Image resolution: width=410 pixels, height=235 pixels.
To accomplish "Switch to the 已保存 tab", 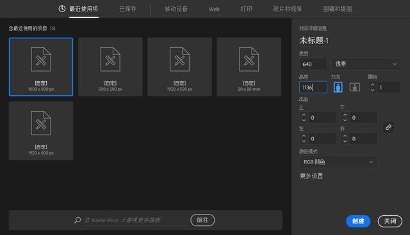I will 127,9.
